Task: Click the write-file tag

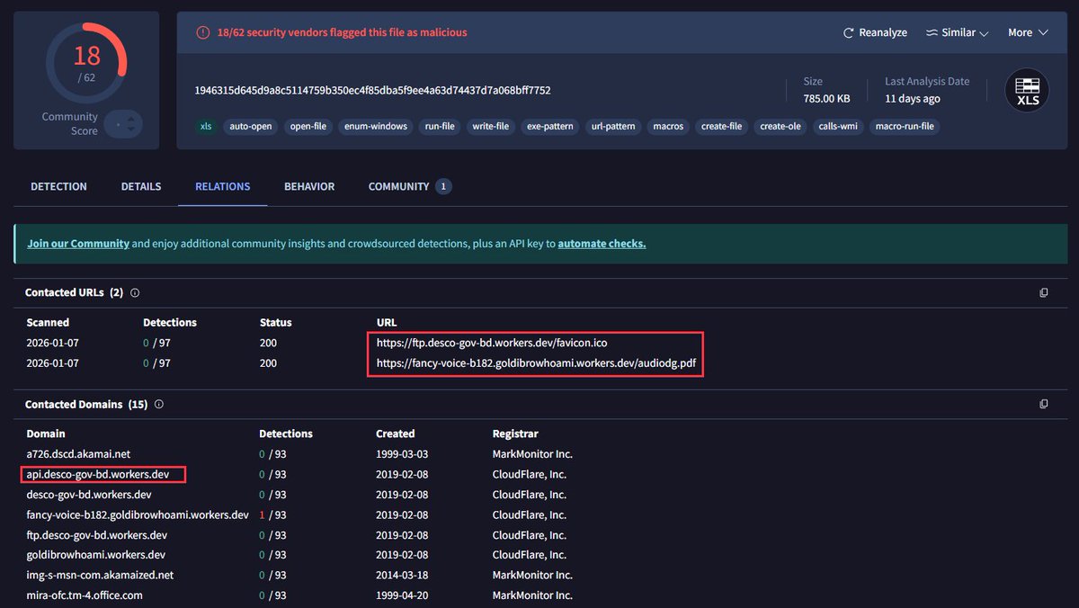Action: (x=491, y=127)
